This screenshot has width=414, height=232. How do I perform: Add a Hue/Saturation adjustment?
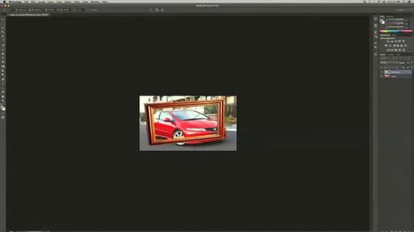386,46
